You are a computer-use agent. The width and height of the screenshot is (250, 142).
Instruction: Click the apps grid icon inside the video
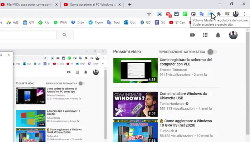77,72
